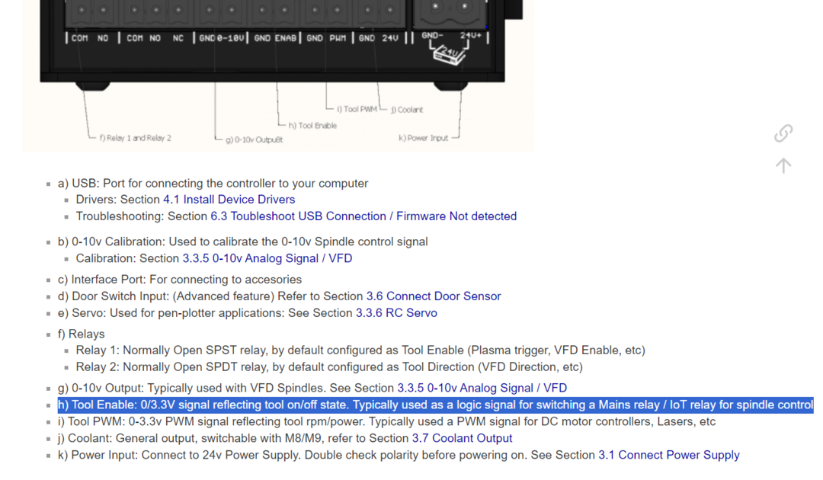Image resolution: width=823 pixels, height=480 pixels.
Task: Click the g) 0-10v Output diagram label
Action: 254,139
